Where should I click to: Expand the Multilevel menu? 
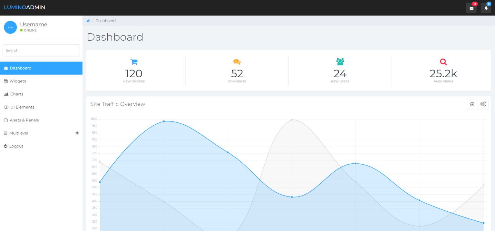(77, 133)
